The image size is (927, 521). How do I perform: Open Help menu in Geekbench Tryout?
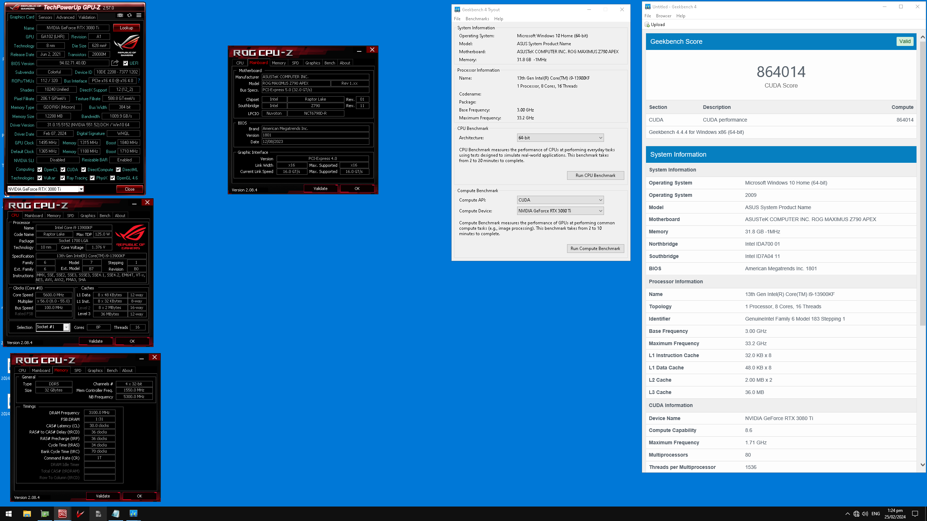click(499, 19)
